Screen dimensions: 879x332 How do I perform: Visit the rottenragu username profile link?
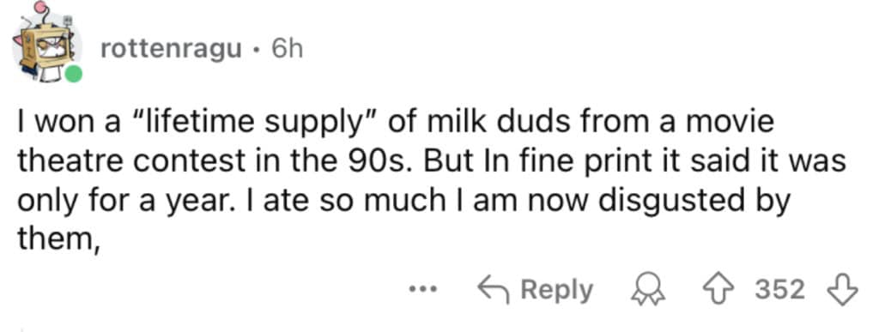(172, 51)
